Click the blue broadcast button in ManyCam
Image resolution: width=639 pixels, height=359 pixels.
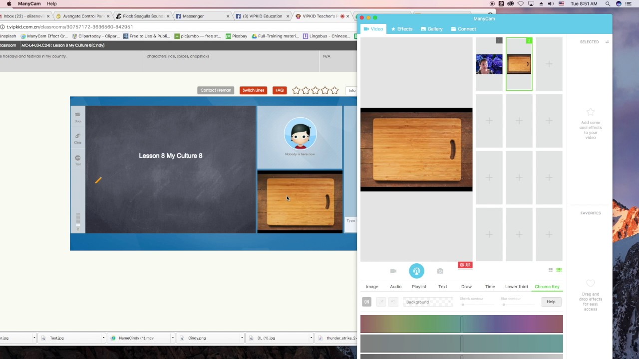tap(416, 271)
